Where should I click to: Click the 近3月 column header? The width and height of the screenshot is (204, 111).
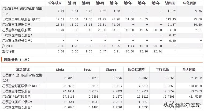click(x=86, y=3)
